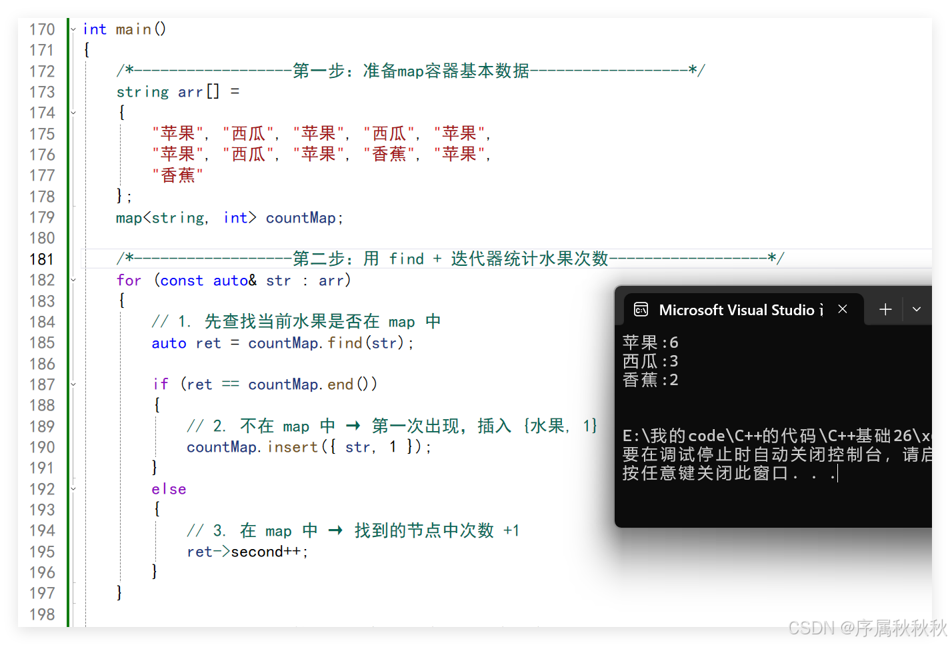Click the 'else' keyword
This screenshot has width=950, height=645.
click(169, 489)
